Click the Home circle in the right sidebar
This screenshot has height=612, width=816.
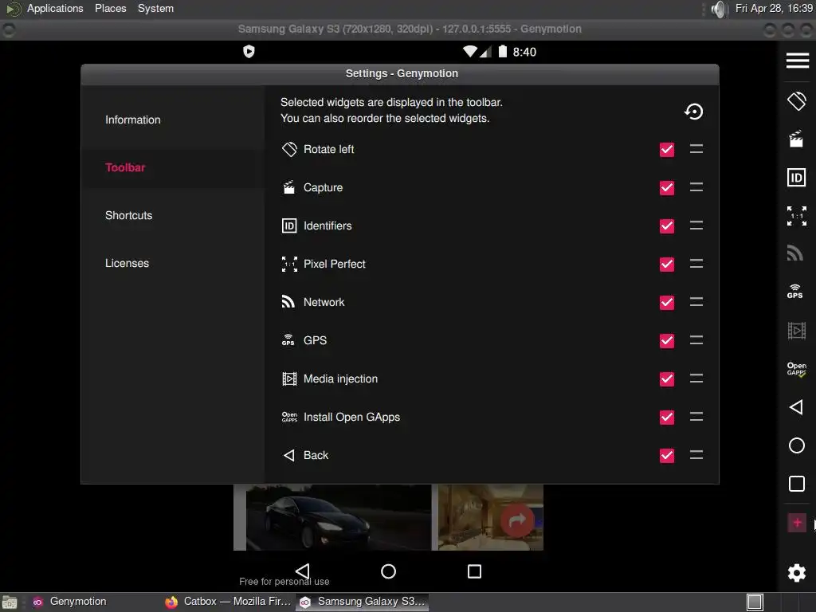[796, 445]
